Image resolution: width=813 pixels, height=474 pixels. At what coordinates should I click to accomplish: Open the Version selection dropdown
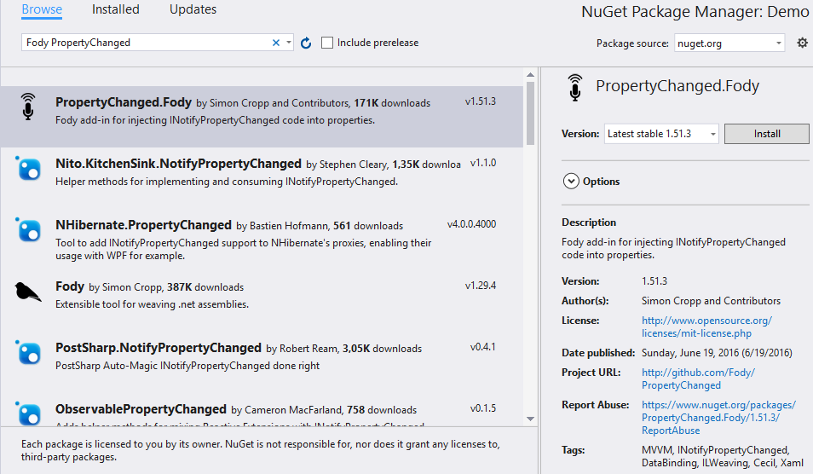(x=661, y=134)
